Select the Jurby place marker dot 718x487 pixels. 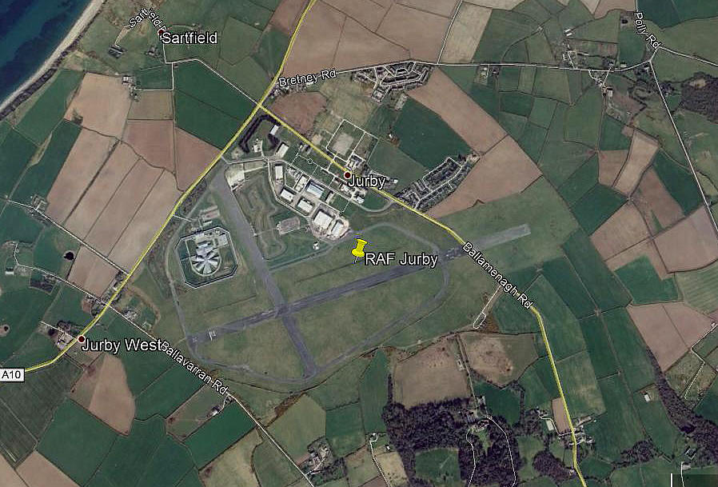point(348,175)
